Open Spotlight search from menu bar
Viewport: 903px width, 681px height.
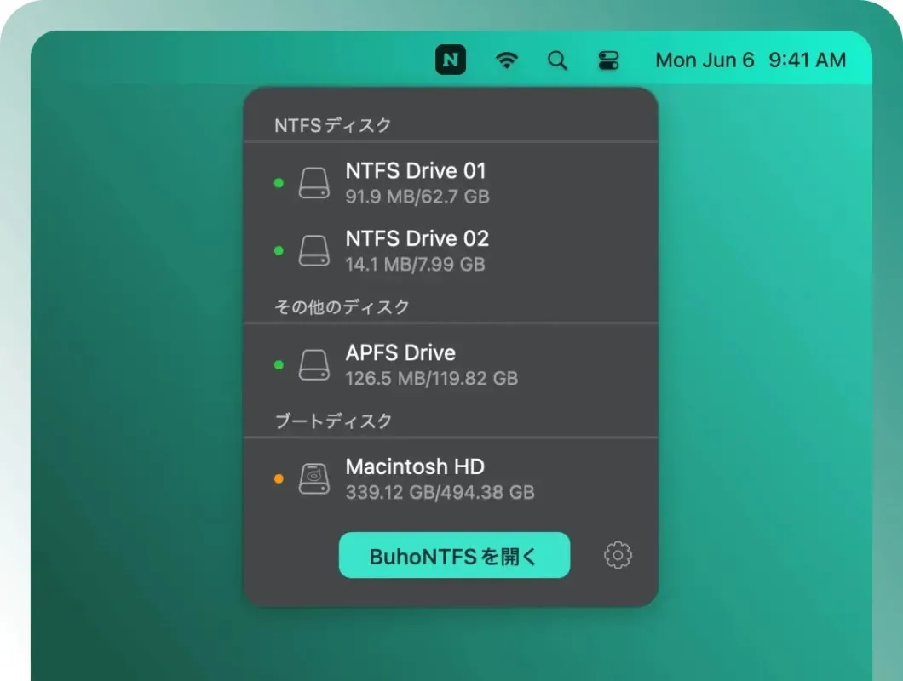click(x=557, y=60)
